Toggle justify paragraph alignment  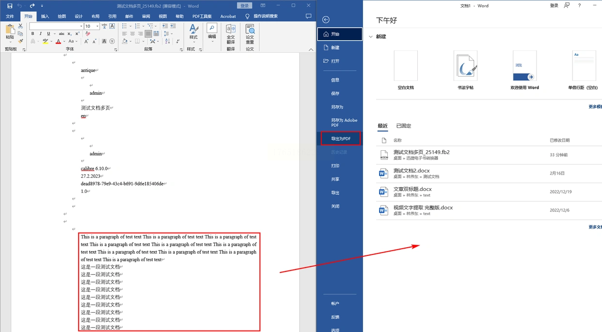click(148, 34)
